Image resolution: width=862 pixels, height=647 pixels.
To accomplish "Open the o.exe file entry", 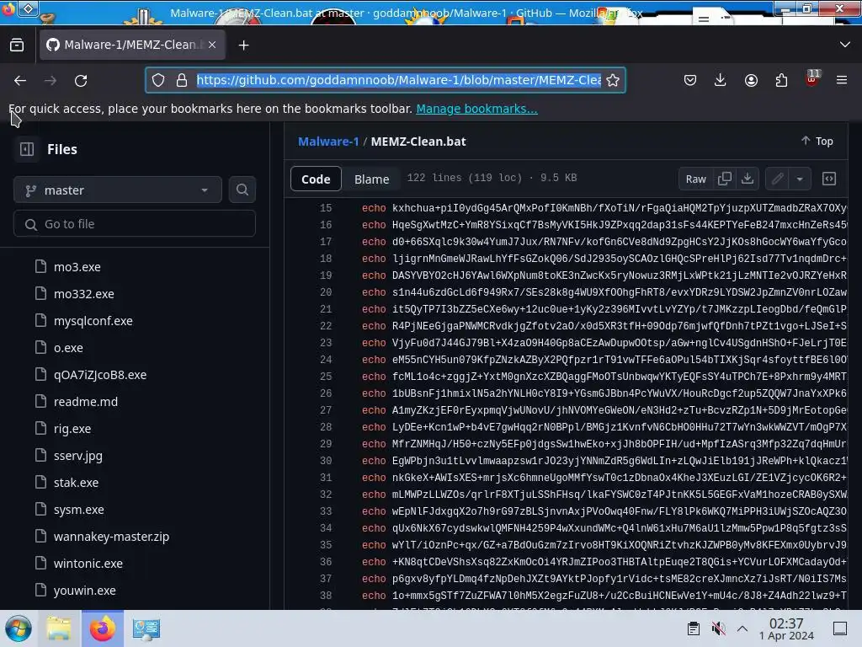I will pos(68,348).
